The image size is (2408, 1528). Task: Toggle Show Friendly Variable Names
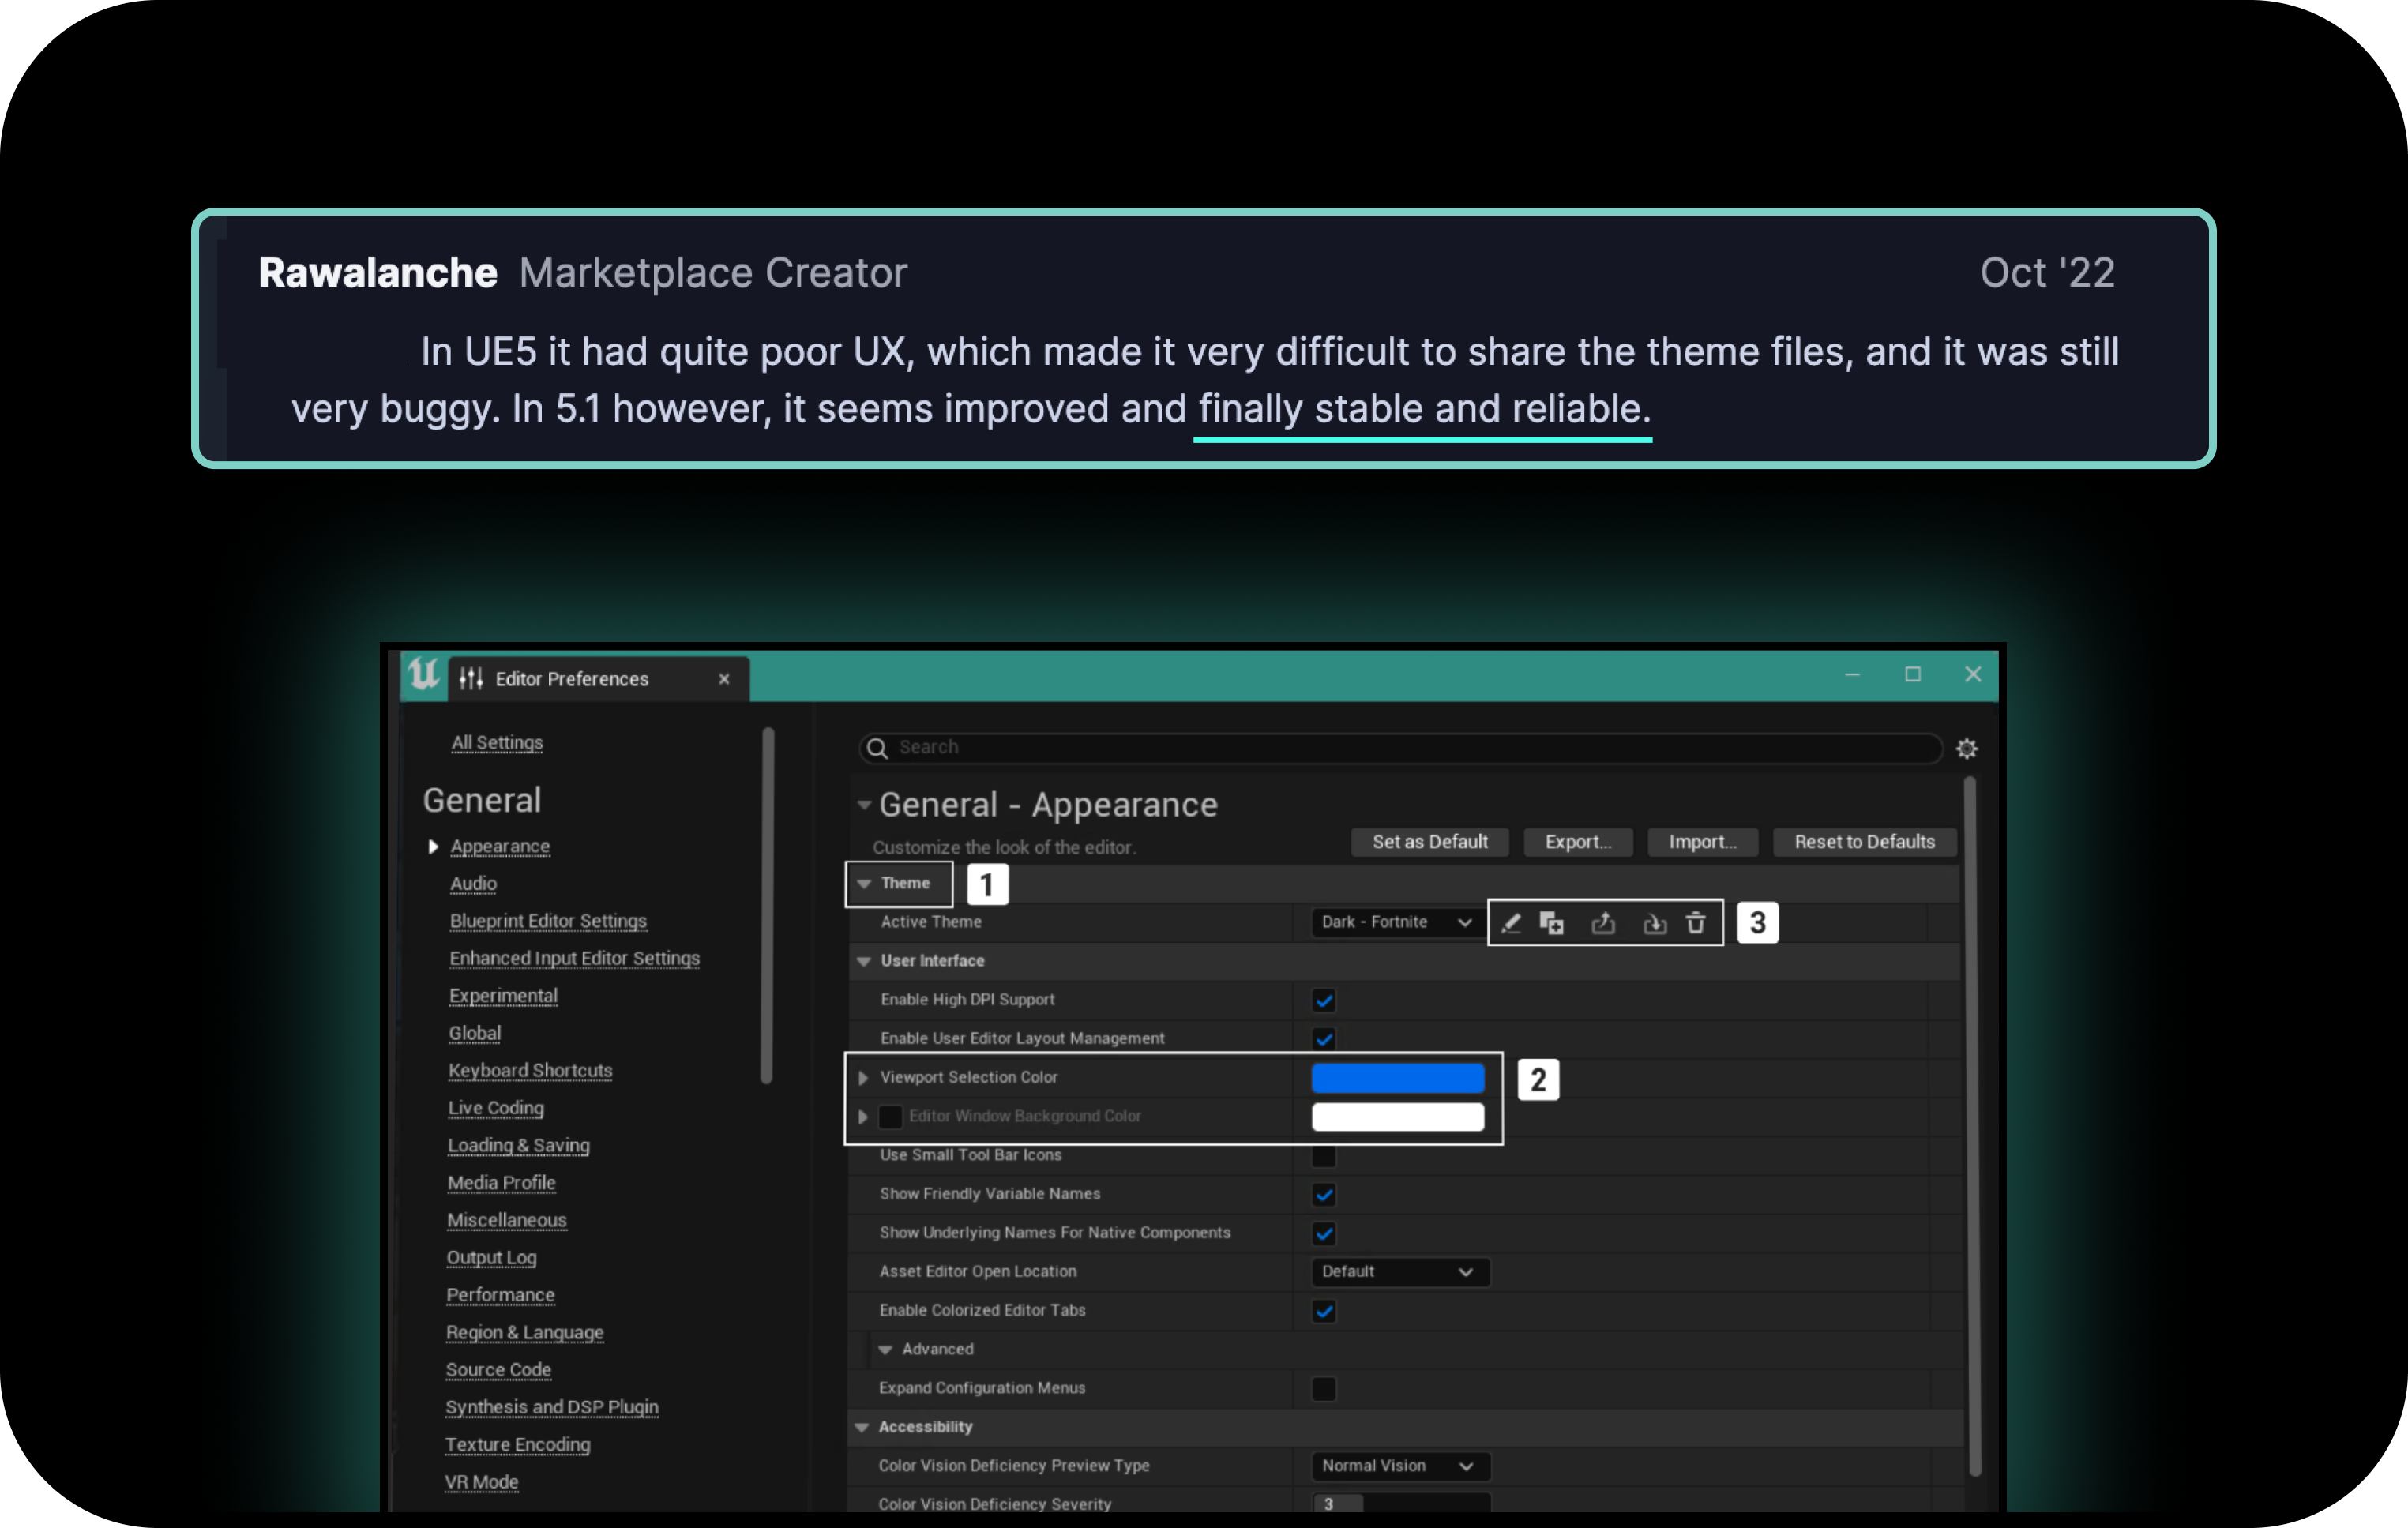pyautogui.click(x=1324, y=1194)
